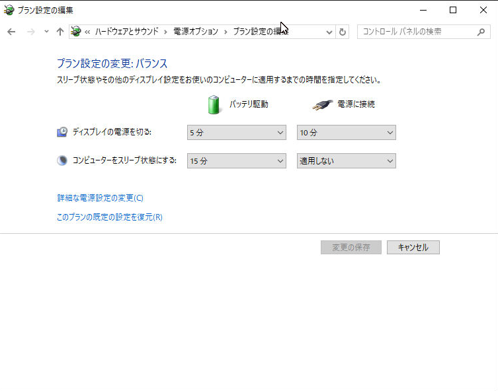
Task: Minimize the プラン設定の編集 window
Action: pos(423,10)
